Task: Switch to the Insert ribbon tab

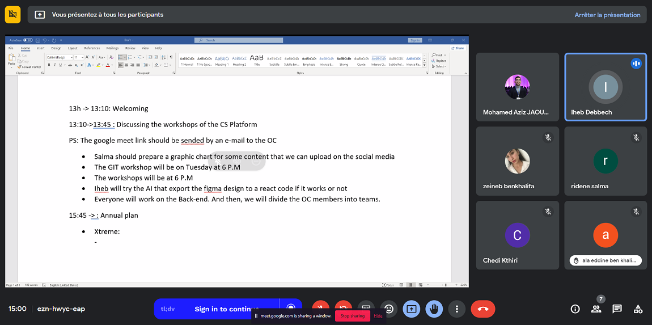Action: pos(41,48)
